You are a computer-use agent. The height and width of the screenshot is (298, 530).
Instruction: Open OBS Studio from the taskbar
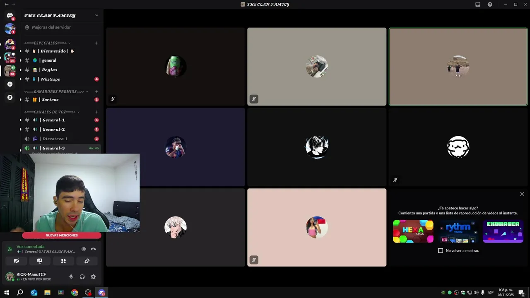[88, 293]
